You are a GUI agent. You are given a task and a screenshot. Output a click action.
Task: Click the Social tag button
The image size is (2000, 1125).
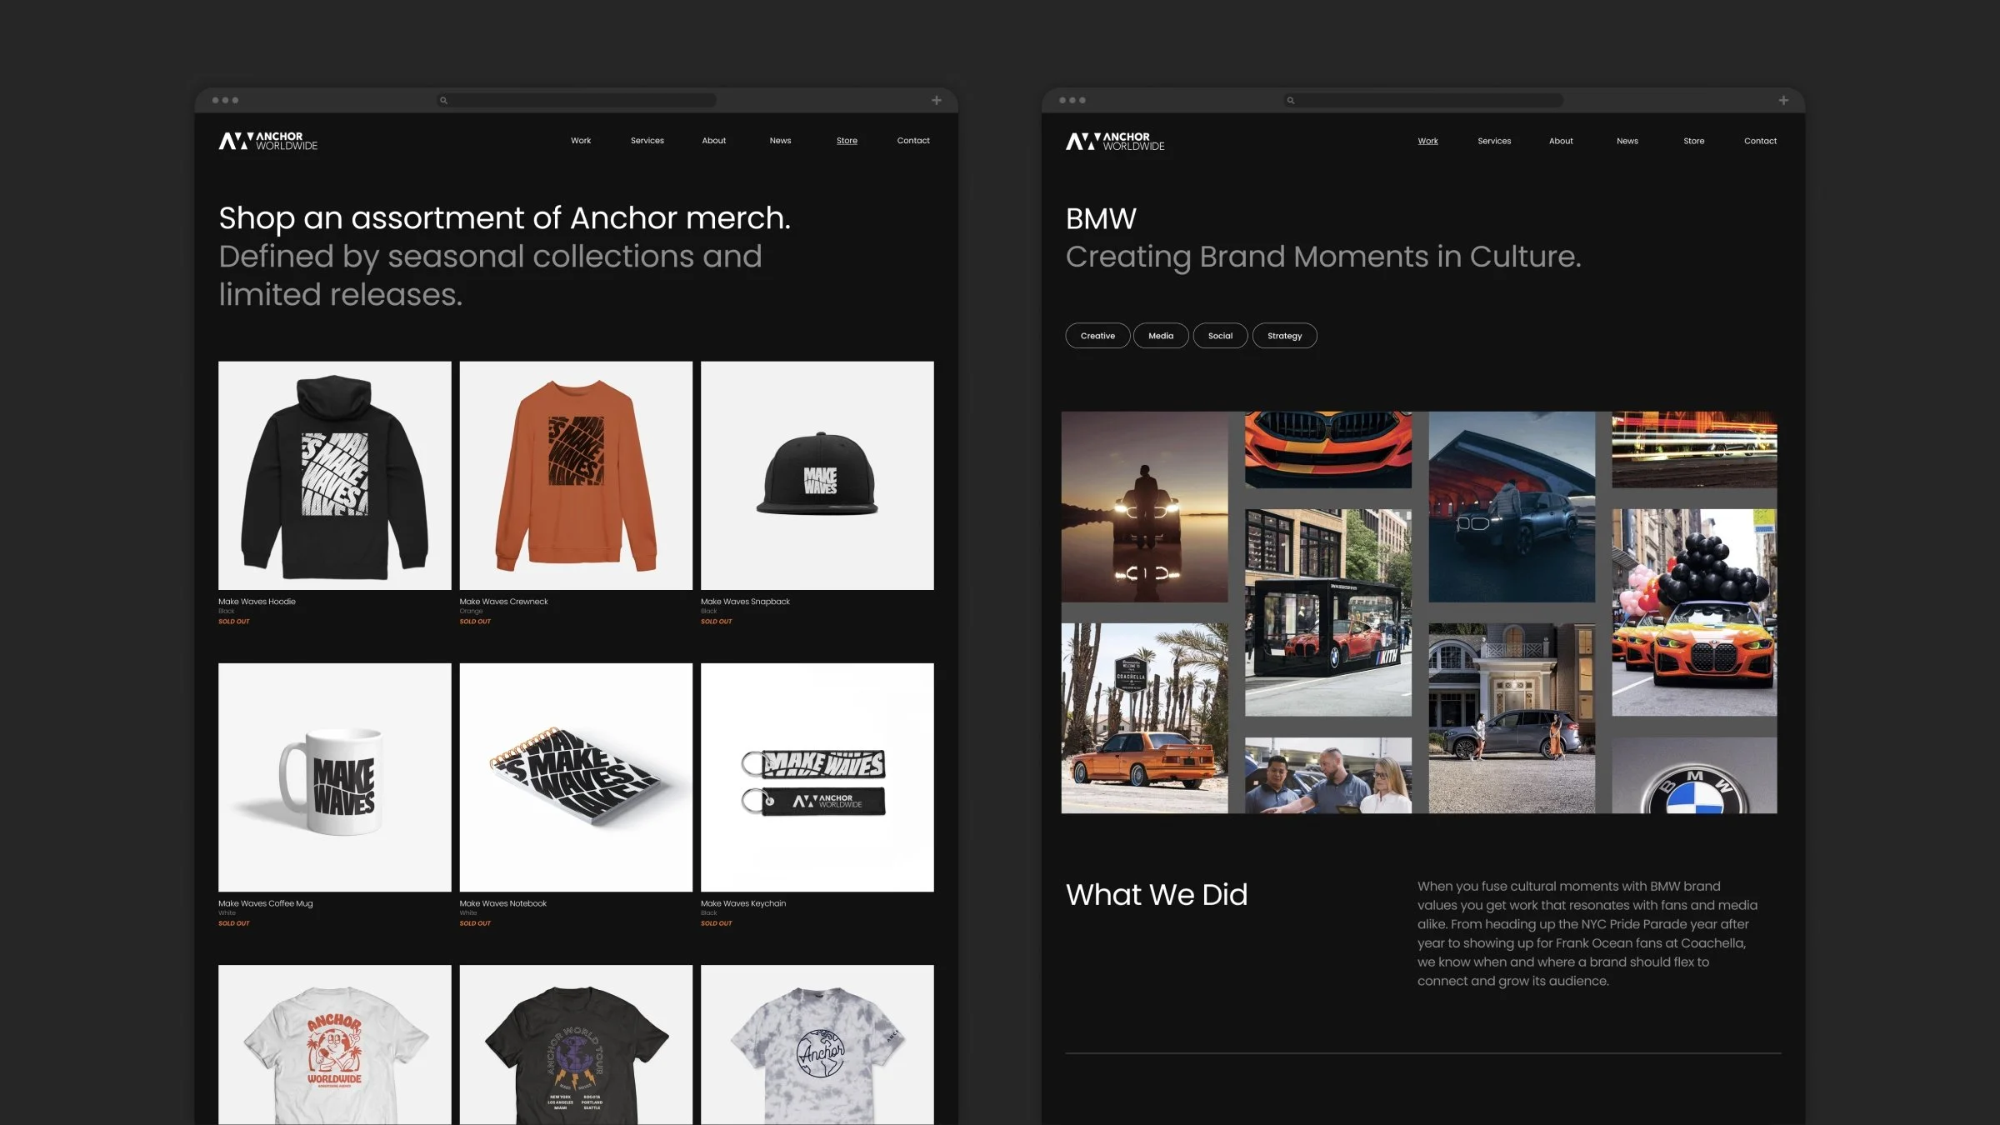1219,336
